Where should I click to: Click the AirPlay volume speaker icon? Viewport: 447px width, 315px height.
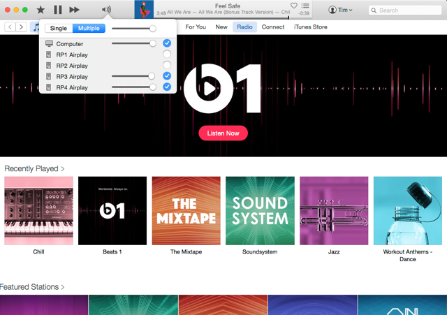click(x=106, y=10)
